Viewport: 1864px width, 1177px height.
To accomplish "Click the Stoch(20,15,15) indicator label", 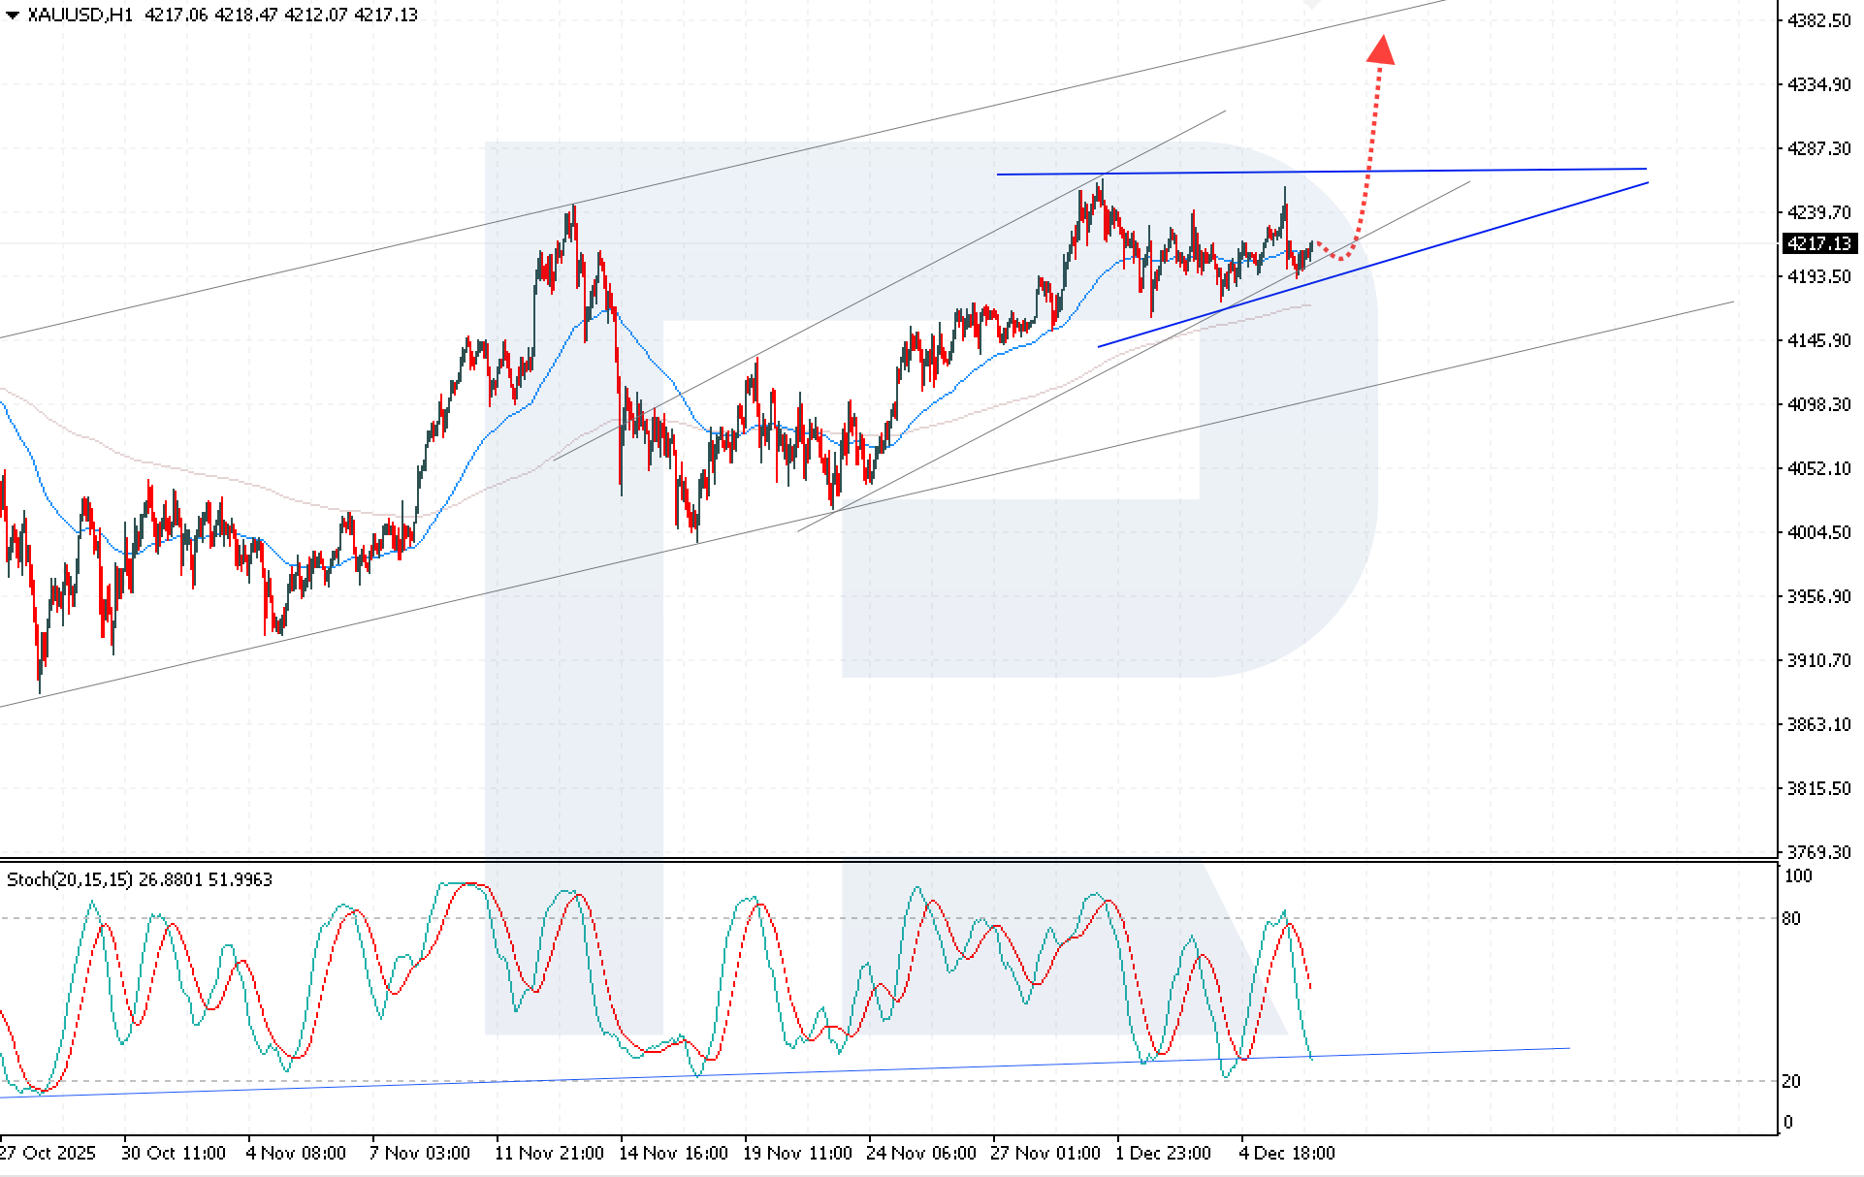I will [x=69, y=879].
